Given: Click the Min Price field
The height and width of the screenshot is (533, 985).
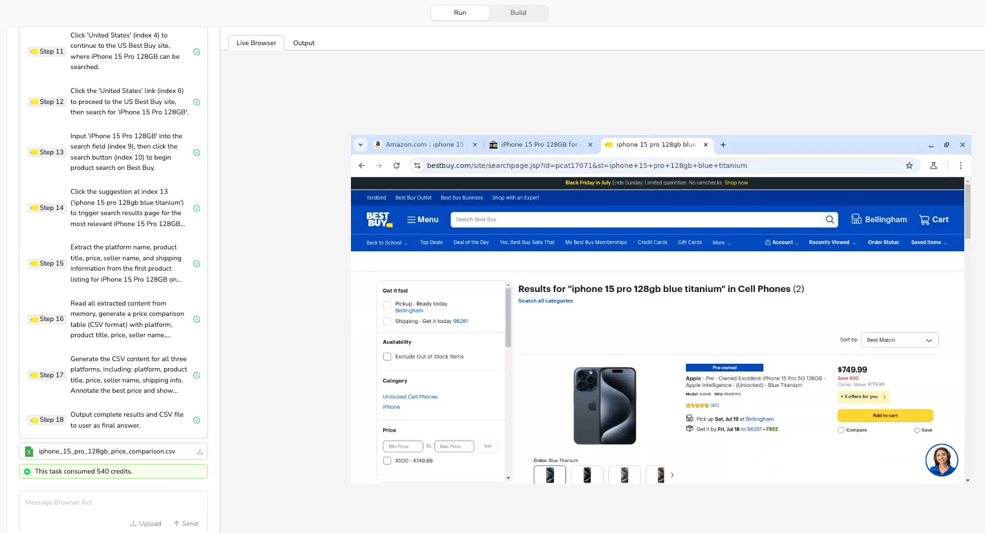Looking at the screenshot, I should [x=403, y=446].
